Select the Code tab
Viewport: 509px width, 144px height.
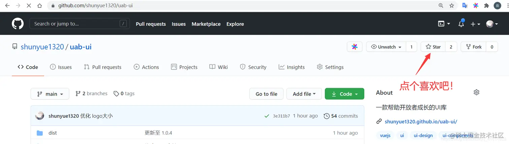(28, 67)
